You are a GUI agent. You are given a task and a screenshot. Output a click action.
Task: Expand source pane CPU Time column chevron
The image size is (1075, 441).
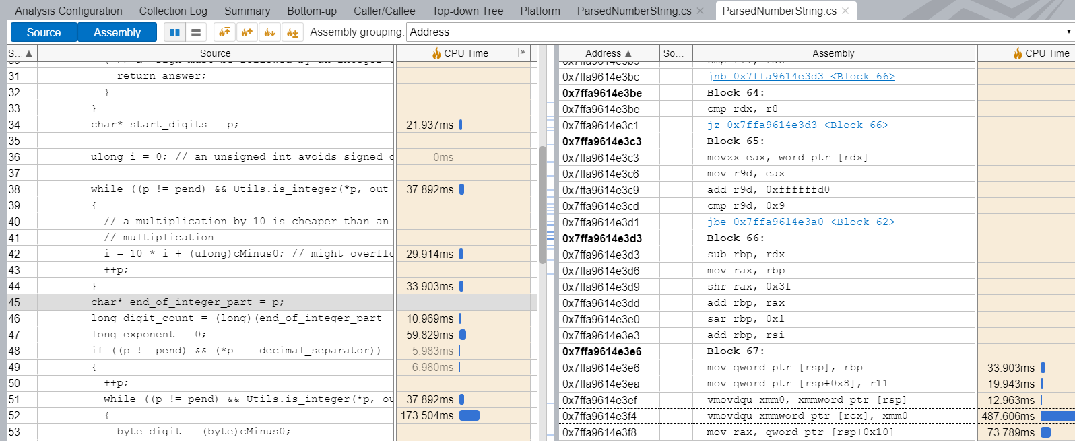pyautogui.click(x=523, y=53)
